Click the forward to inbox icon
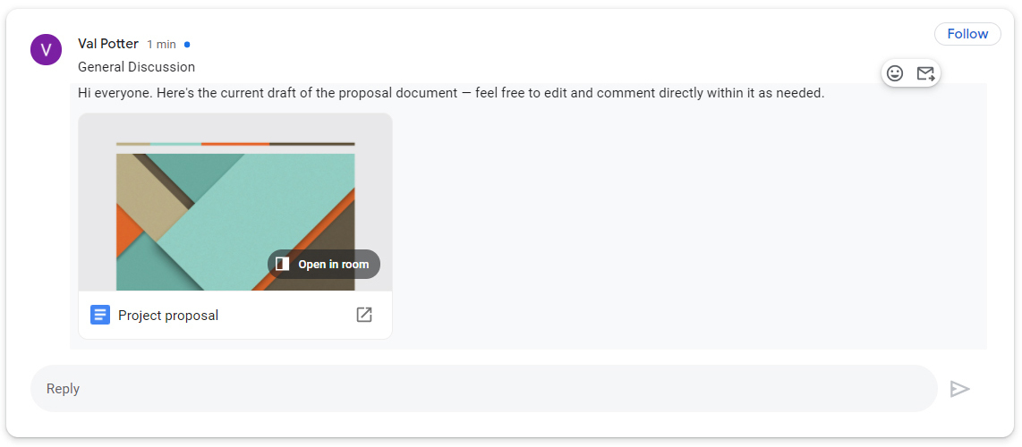The height and width of the screenshot is (447, 1022). click(x=925, y=73)
